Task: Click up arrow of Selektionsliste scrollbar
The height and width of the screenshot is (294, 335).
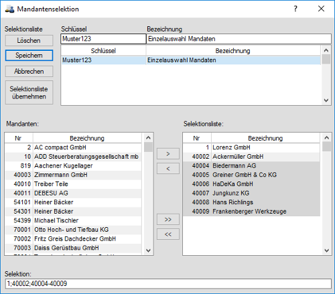Action: (x=326, y=138)
